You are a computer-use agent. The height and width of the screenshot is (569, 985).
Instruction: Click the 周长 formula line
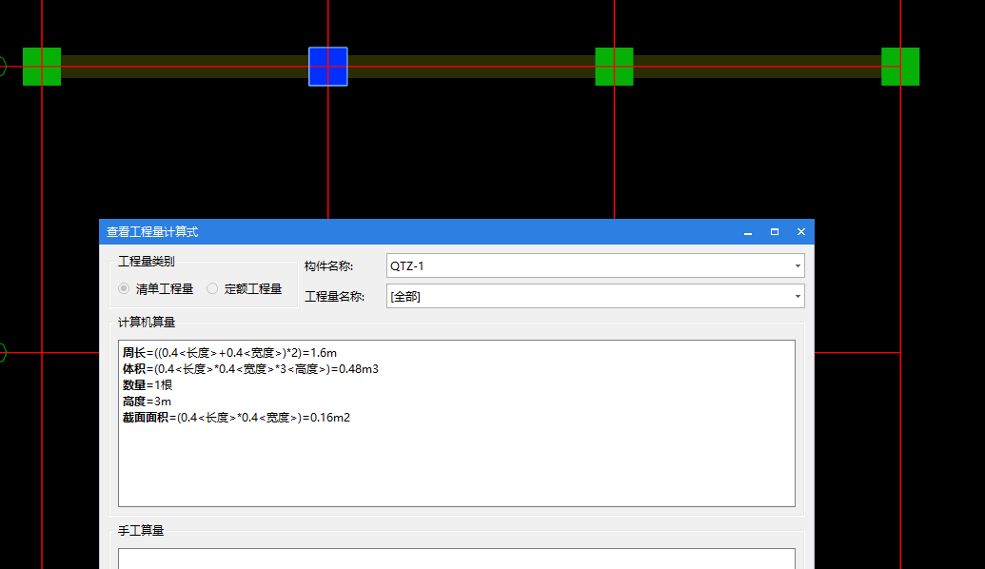point(229,352)
